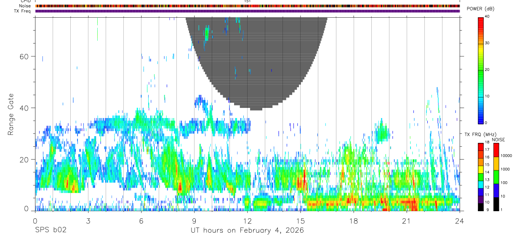Click the '3' tick on the UT hours axis
Image resolution: width=517 pixels, height=239 pixels.
point(88,220)
